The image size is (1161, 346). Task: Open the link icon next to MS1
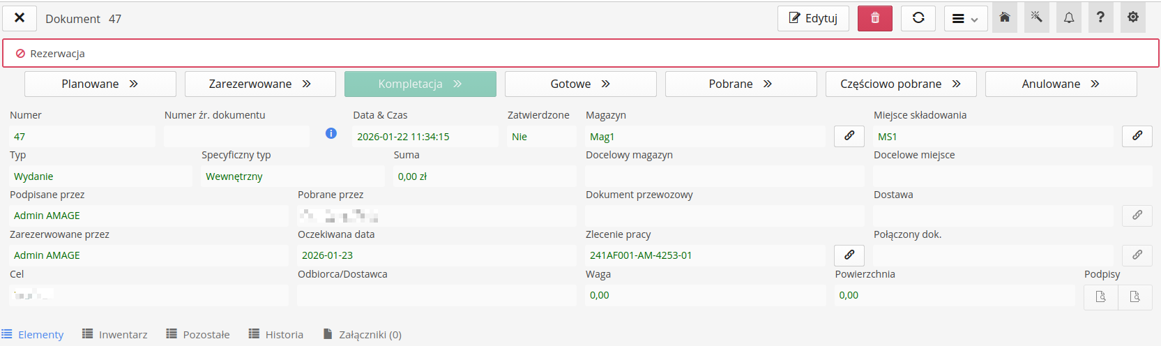pyautogui.click(x=1137, y=136)
